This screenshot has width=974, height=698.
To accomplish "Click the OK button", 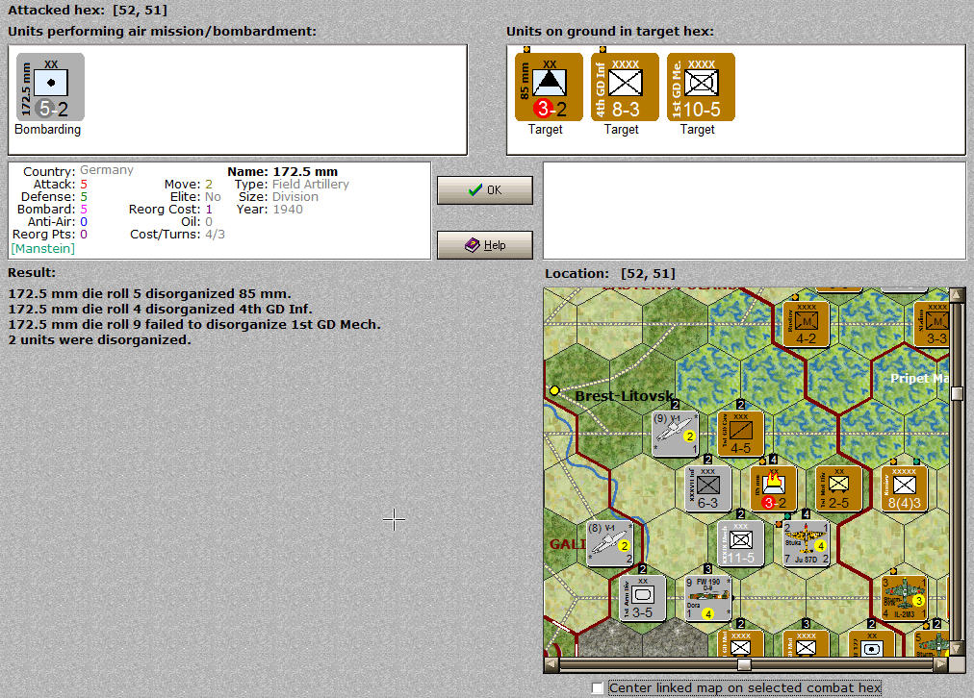I will (484, 189).
